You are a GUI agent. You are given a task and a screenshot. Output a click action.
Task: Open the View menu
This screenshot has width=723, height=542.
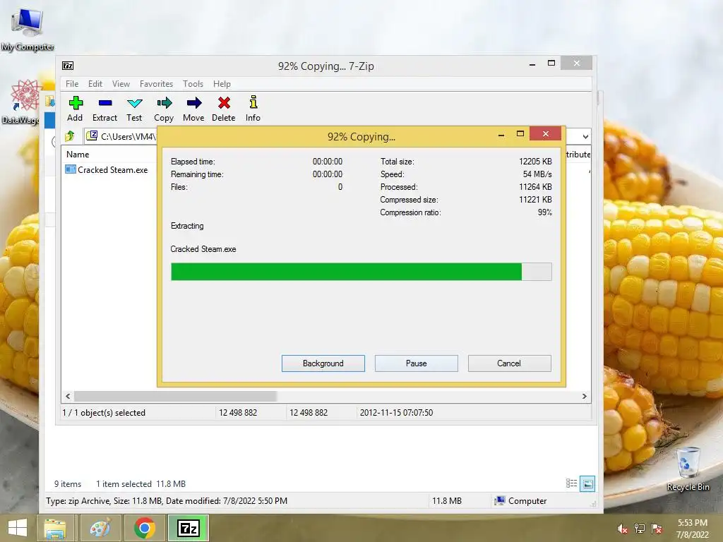pyautogui.click(x=121, y=84)
